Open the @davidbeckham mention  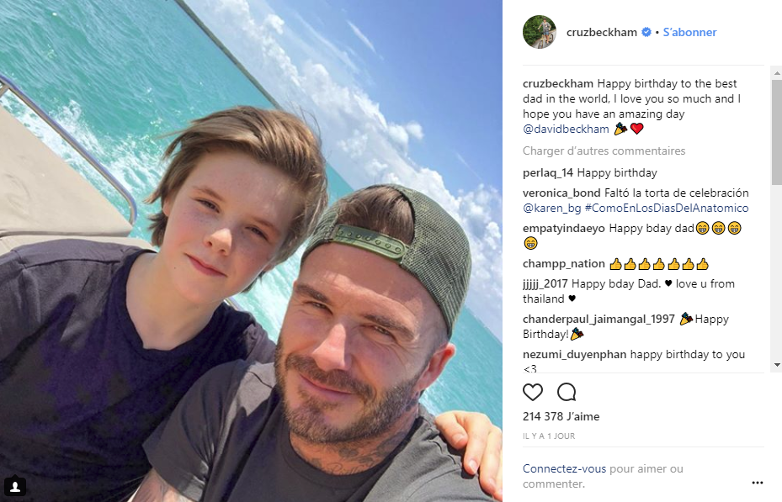566,129
